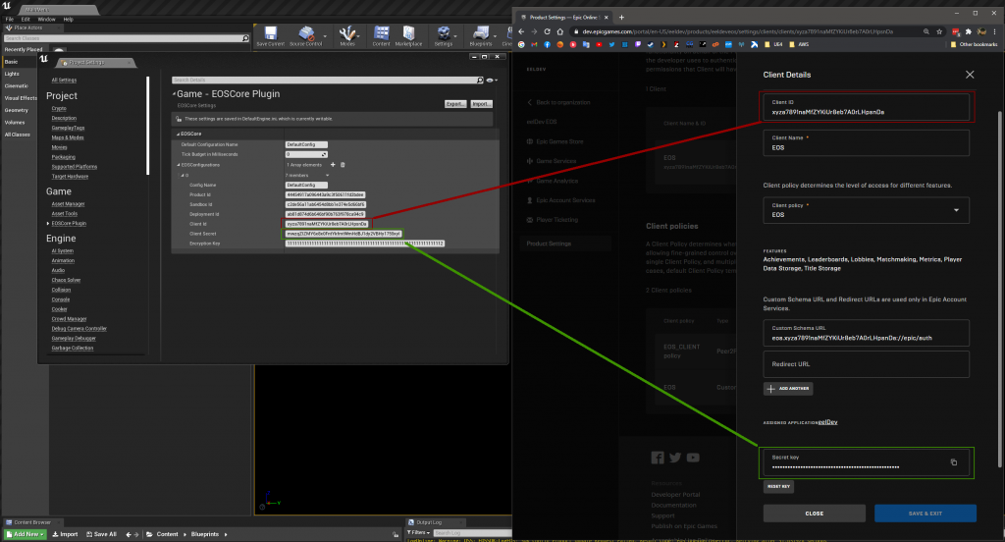The height and width of the screenshot is (542, 1005).
Task: Open the File menu
Action: click(10, 20)
